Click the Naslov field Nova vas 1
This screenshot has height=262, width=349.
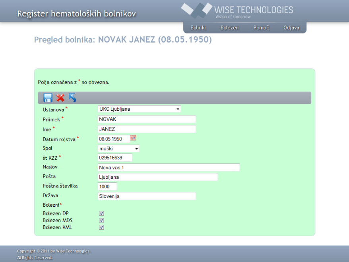pos(169,168)
